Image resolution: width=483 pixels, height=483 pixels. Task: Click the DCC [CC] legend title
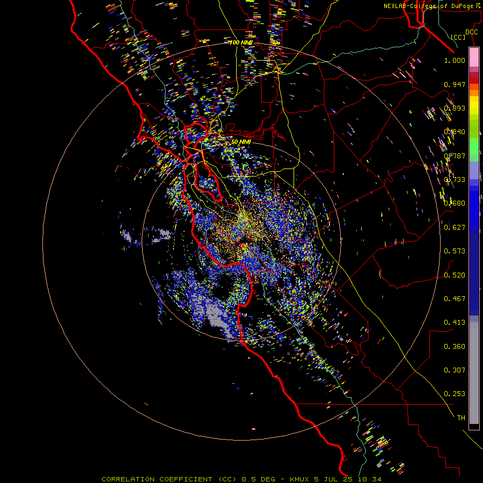pyautogui.click(x=465, y=34)
